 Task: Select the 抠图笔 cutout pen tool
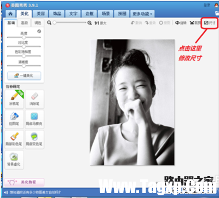pos(14,119)
